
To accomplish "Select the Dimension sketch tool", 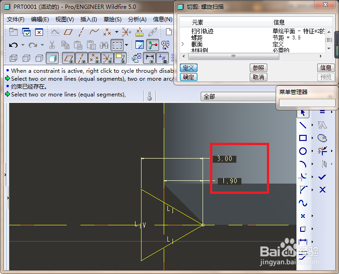I will pos(302,241).
